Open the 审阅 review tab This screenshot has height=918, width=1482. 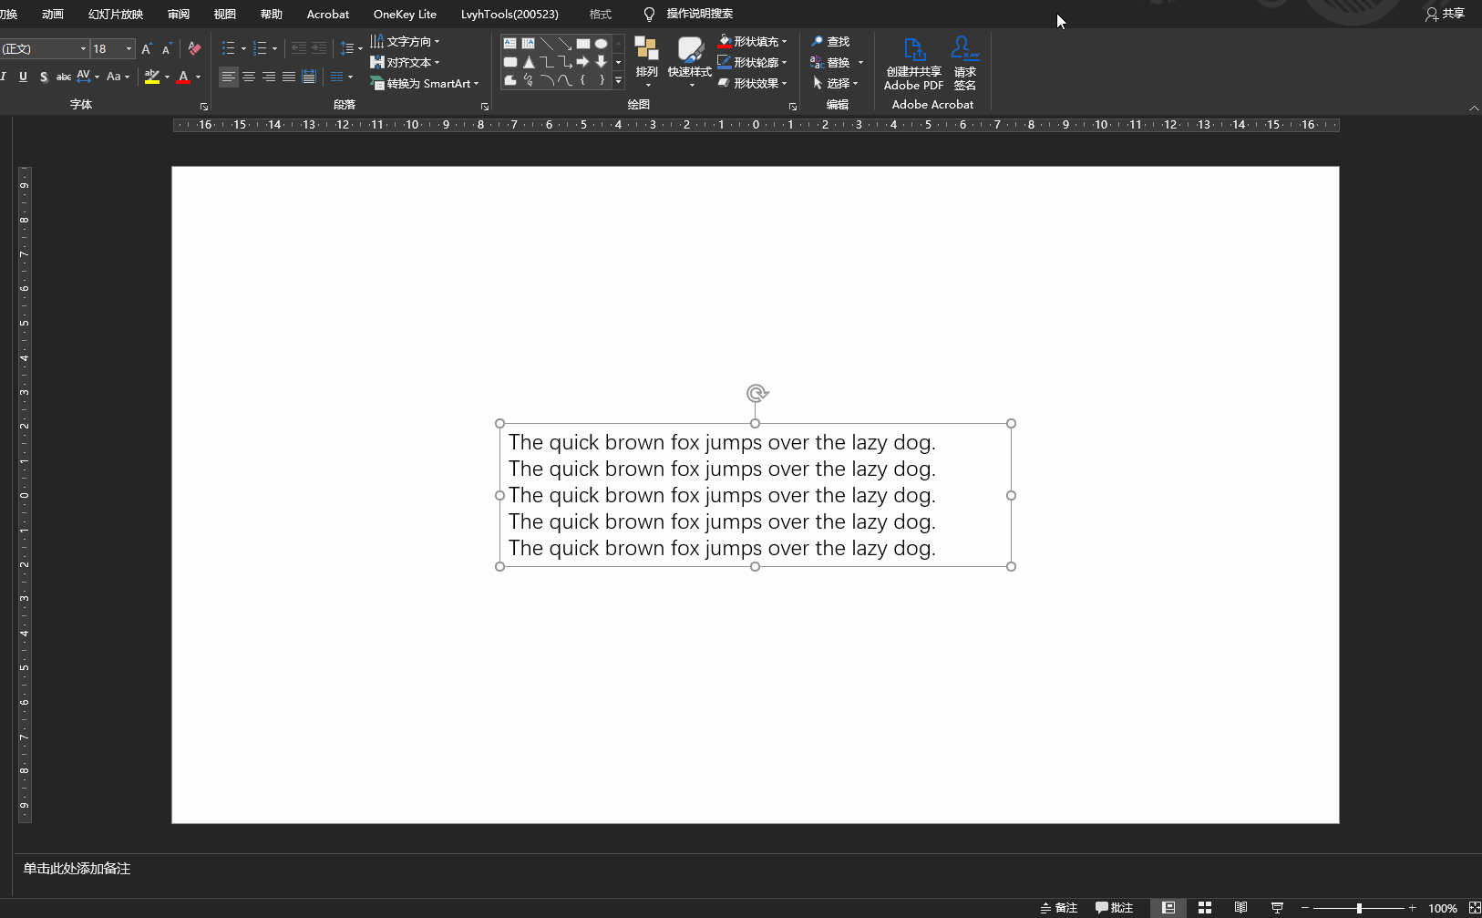click(x=179, y=14)
